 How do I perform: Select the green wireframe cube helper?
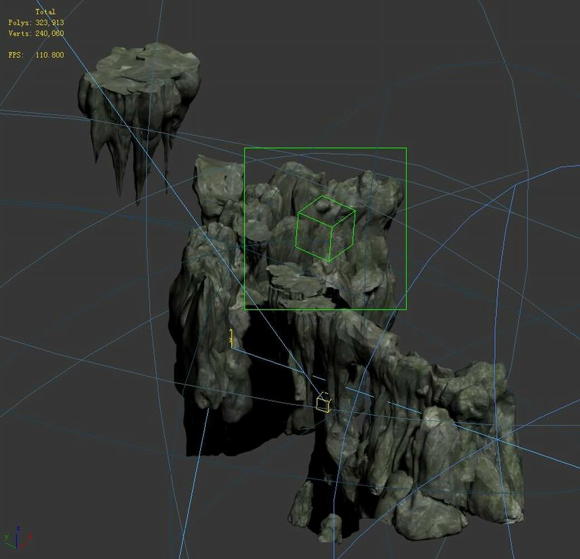(x=325, y=229)
